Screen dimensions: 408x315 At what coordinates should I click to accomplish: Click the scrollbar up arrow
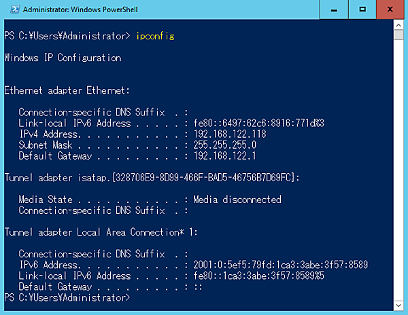[398, 29]
